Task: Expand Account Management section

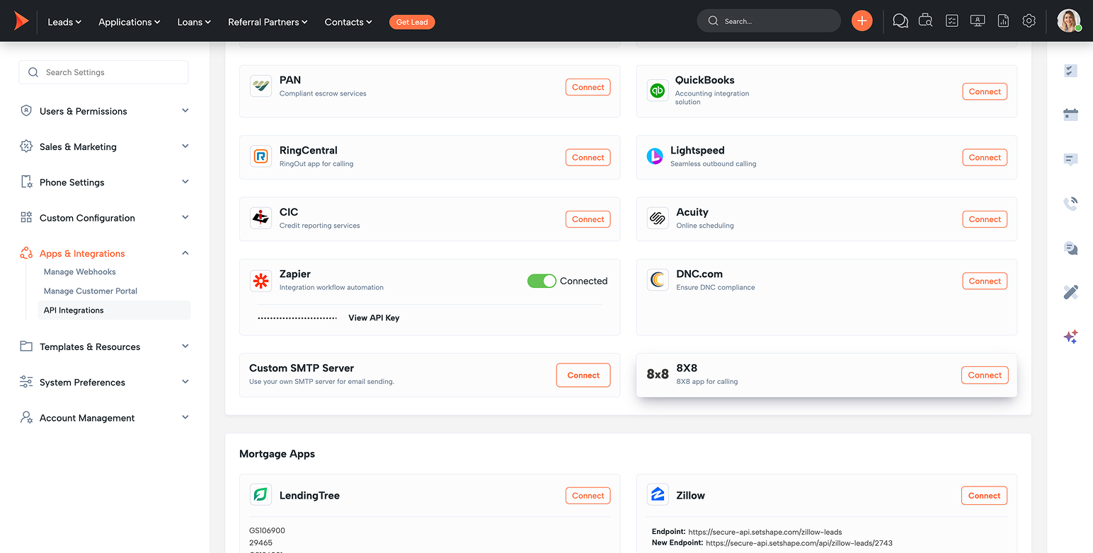Action: pyautogui.click(x=105, y=418)
